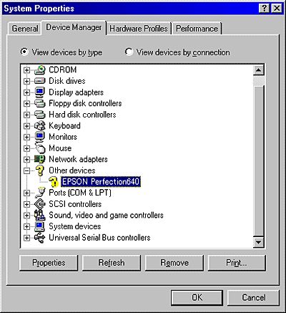286x313 pixels.
Task: Click the Remove button
Action: click(174, 263)
